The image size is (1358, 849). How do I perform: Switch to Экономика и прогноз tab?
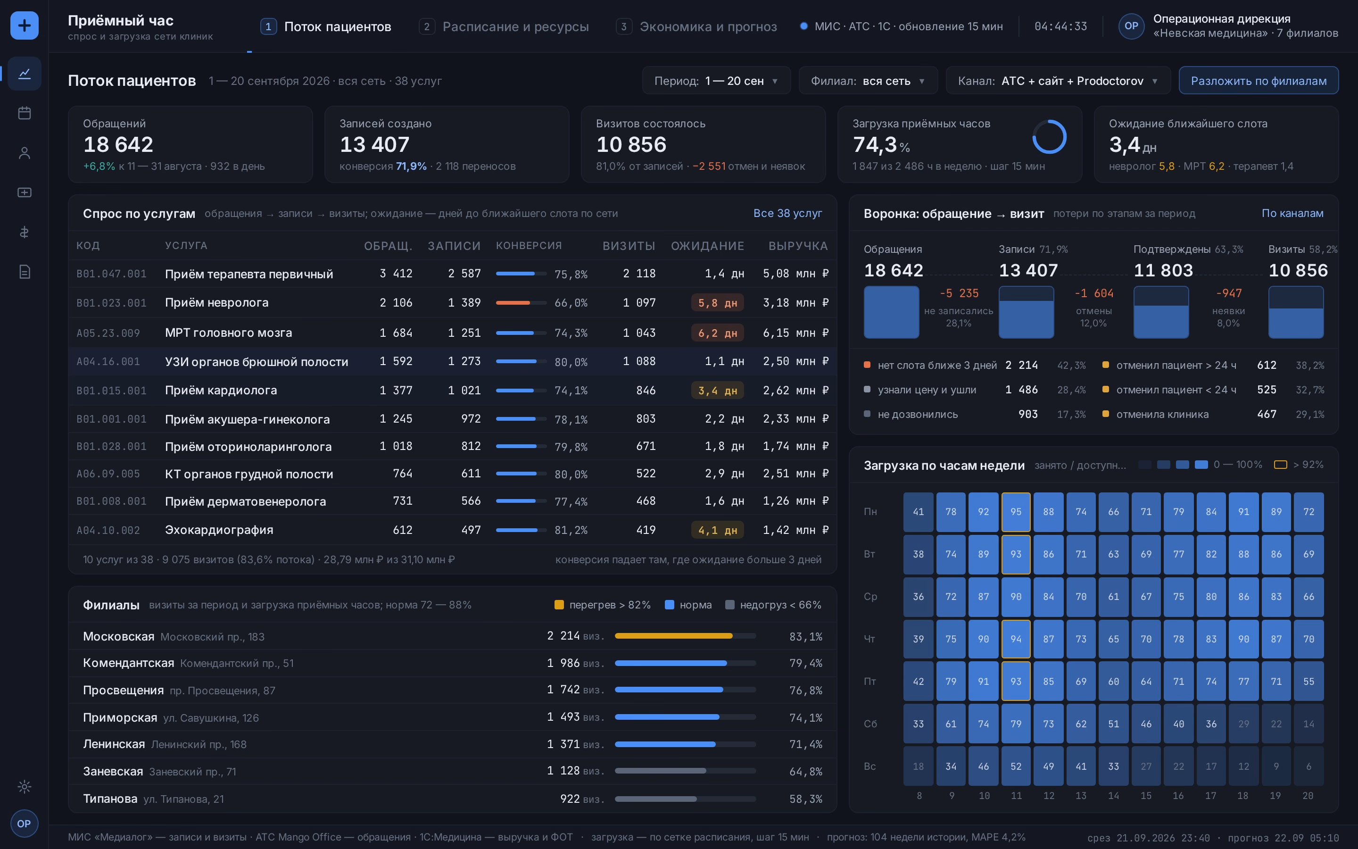[x=696, y=26]
